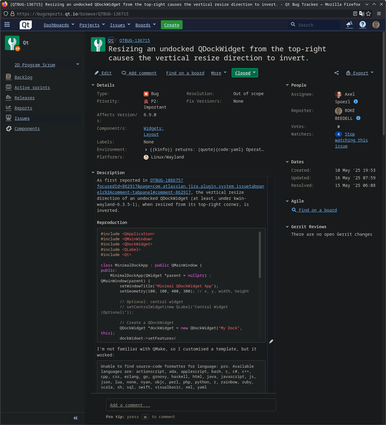Image resolution: width=386 pixels, height=425 pixels.
Task: Click Find on a board in toolbar
Action: [x=185, y=73]
